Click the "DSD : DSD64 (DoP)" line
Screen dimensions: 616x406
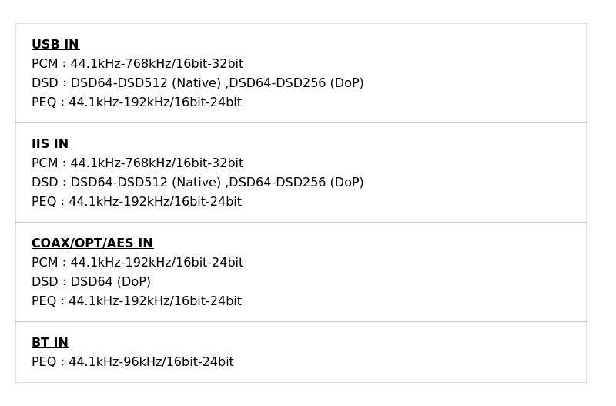[x=91, y=282]
